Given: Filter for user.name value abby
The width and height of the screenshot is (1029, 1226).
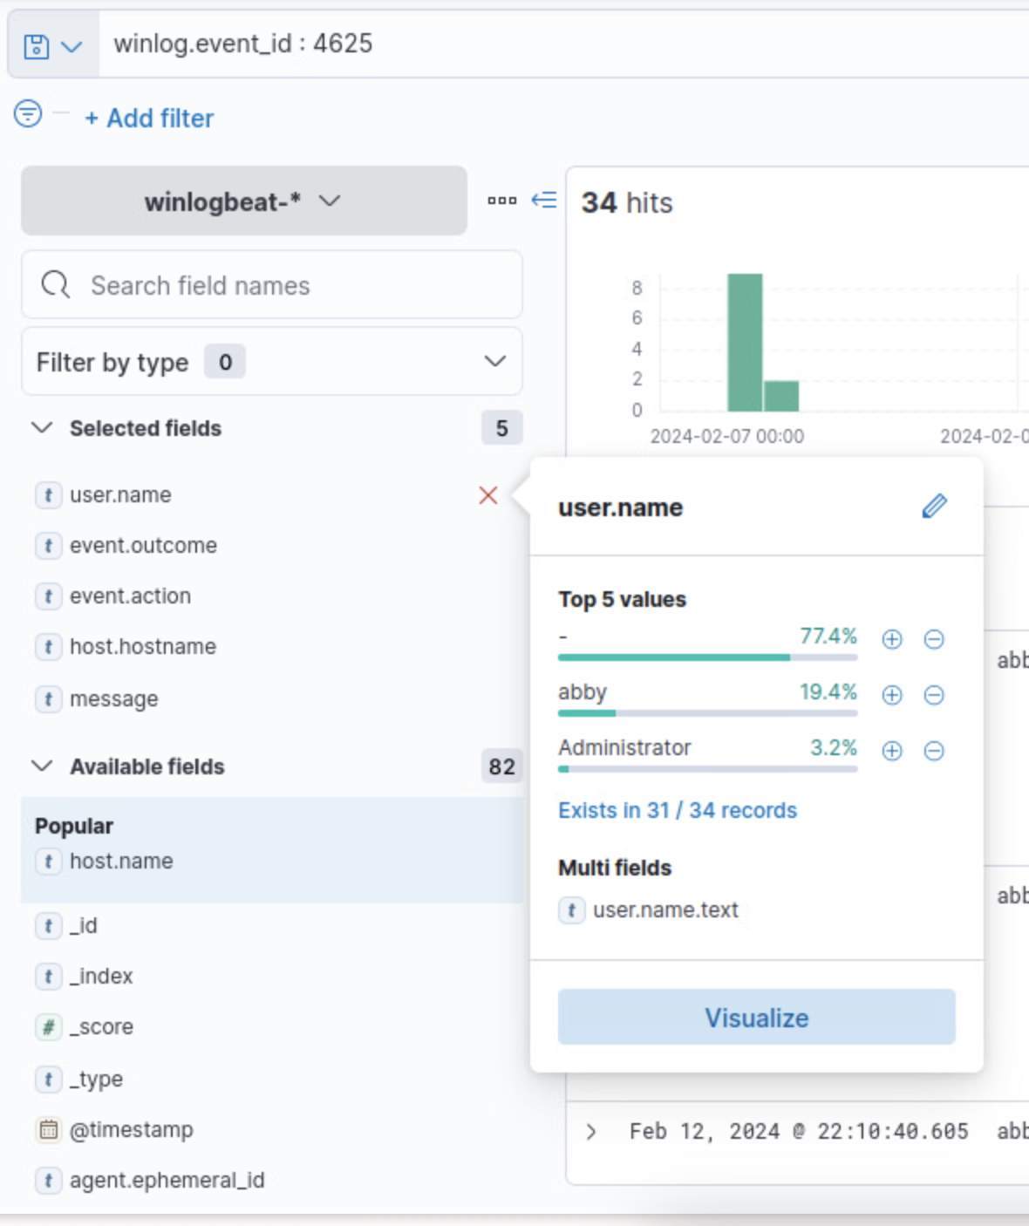Looking at the screenshot, I should click(x=891, y=695).
